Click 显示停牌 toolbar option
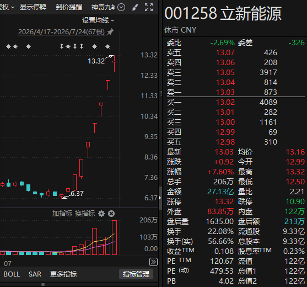The width and height of the screenshot is (307, 287). 33,7
